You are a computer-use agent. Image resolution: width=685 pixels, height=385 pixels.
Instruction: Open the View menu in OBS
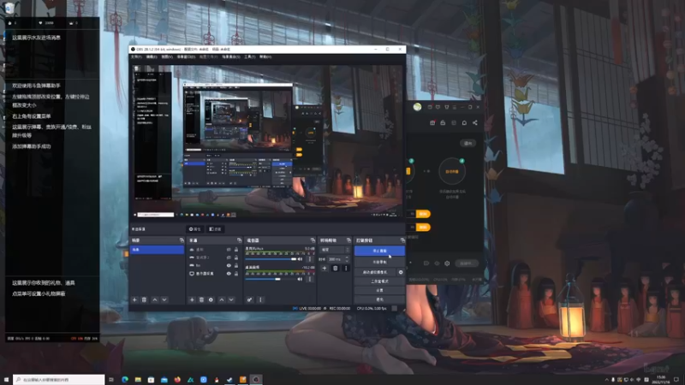click(167, 56)
